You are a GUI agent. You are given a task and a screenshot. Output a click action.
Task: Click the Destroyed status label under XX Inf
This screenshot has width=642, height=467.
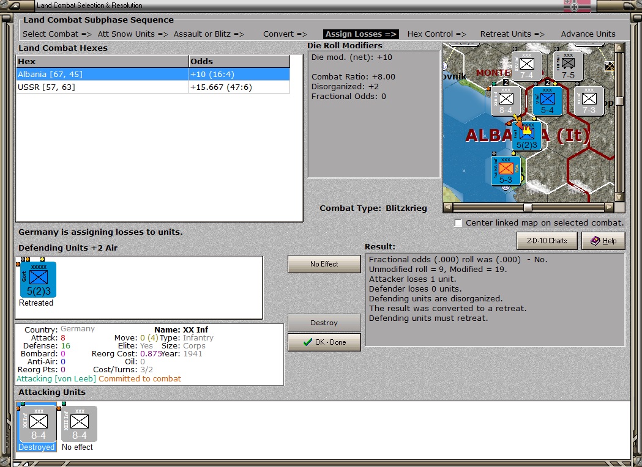[37, 447]
